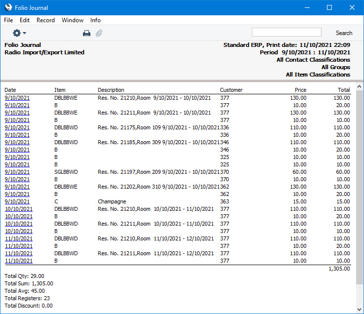Click the Folio Journal app icon in title bar
Screen dimensions: 364x314
[x=8, y=7]
